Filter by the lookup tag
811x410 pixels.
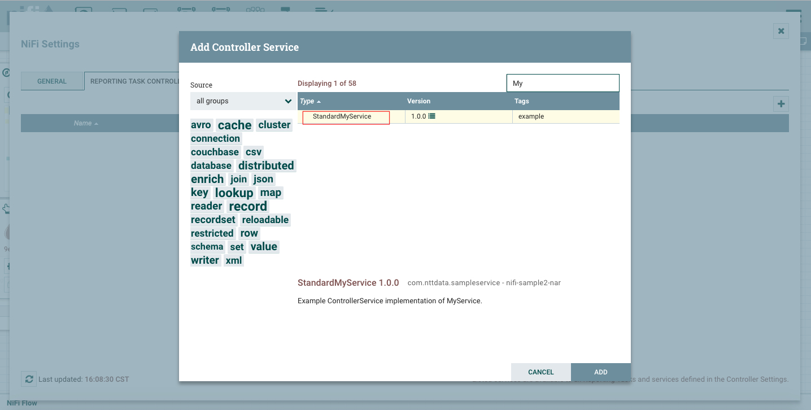(234, 193)
